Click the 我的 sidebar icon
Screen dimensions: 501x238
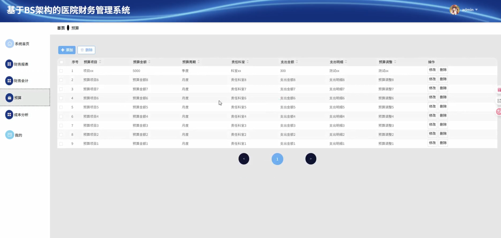tap(10, 135)
